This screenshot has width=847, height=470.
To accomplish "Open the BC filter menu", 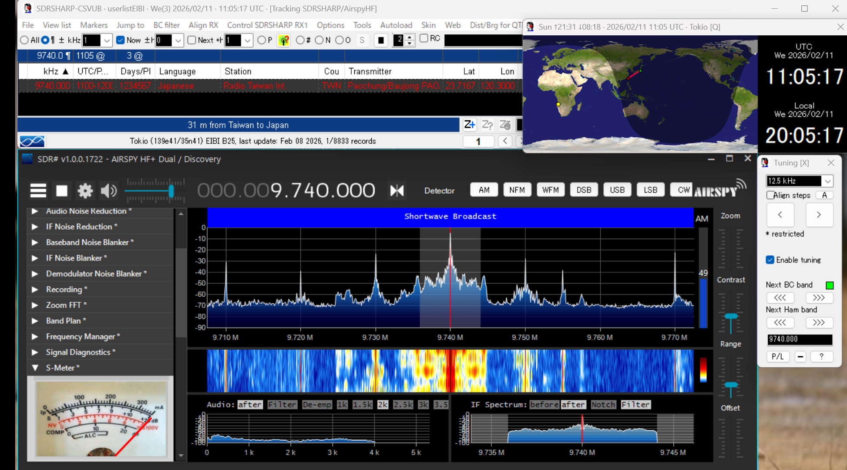I will click(166, 25).
